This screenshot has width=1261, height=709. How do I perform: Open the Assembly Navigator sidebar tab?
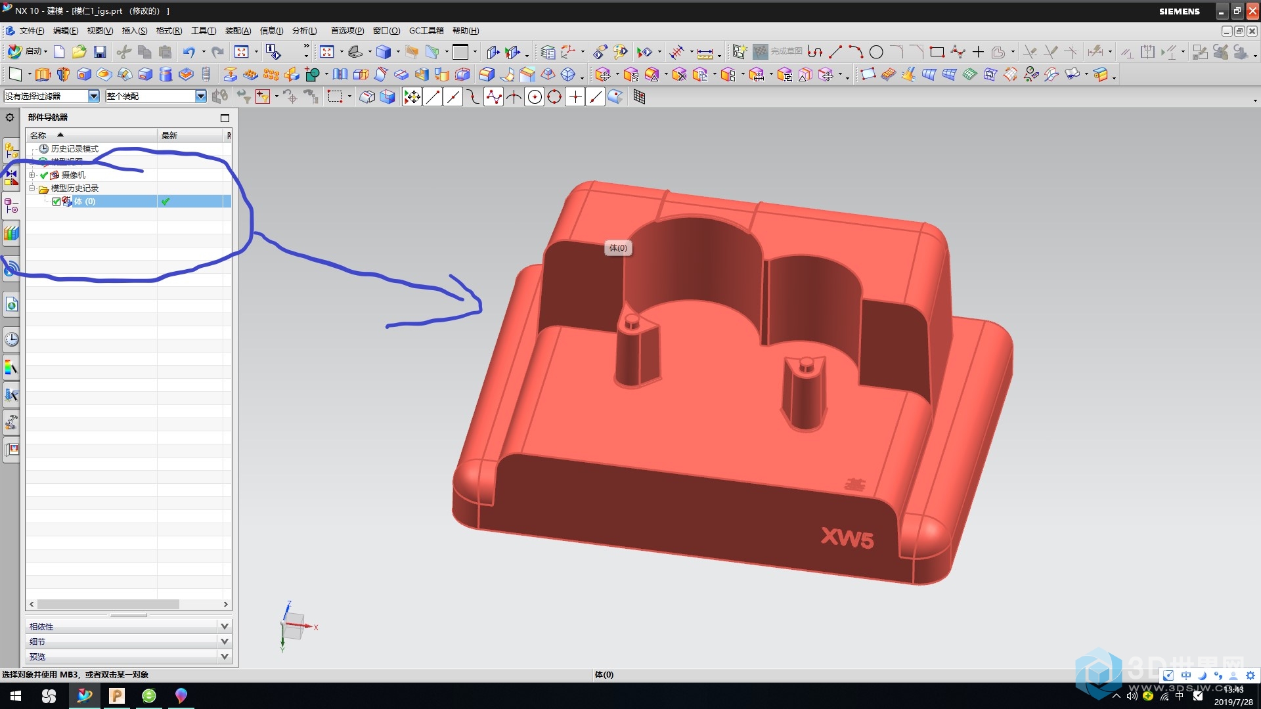pos(11,150)
